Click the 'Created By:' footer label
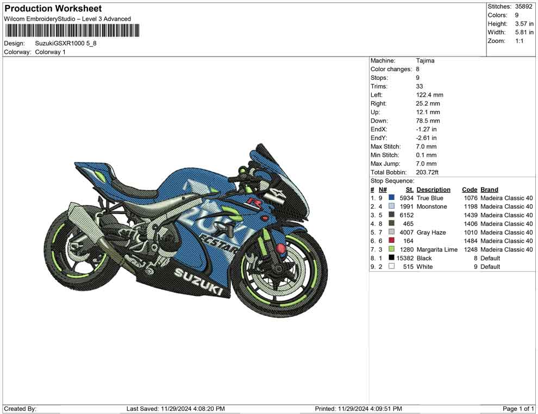 20,409
